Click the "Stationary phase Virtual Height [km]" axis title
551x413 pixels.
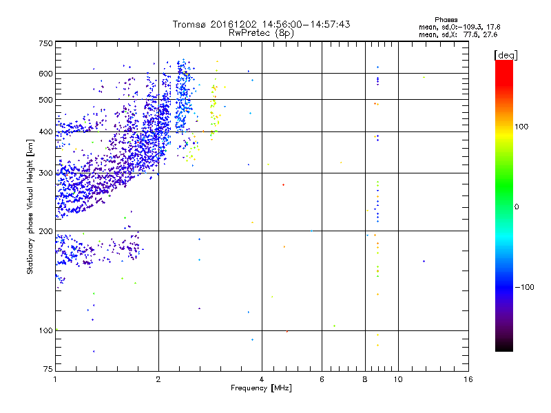(x=30, y=206)
